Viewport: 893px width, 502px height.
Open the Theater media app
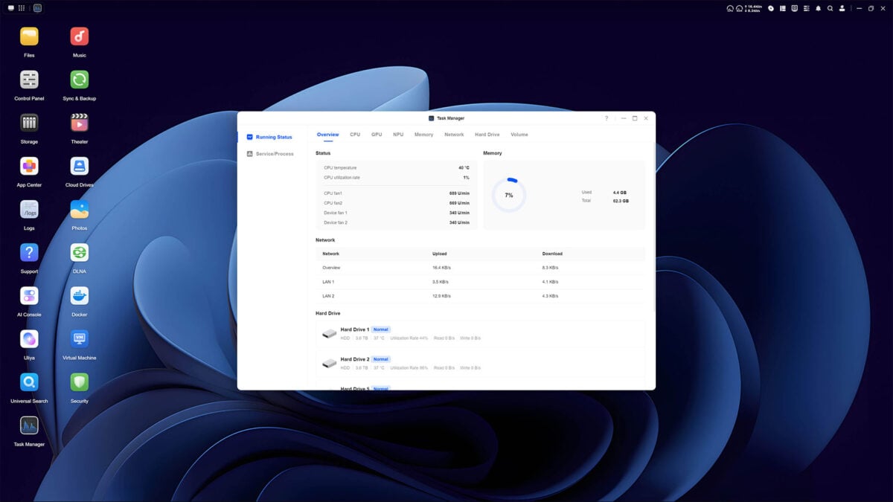[79, 121]
